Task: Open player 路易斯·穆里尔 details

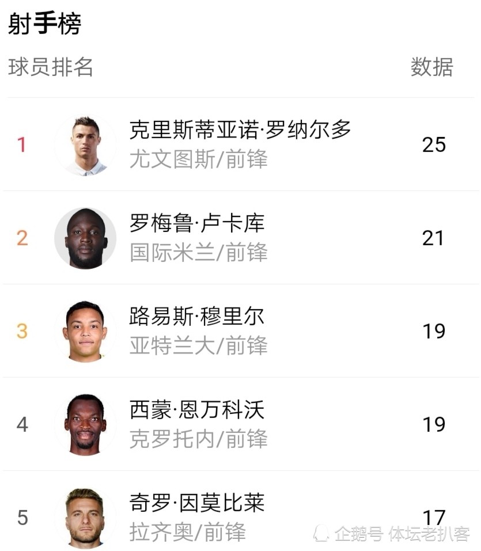Action: (x=197, y=316)
